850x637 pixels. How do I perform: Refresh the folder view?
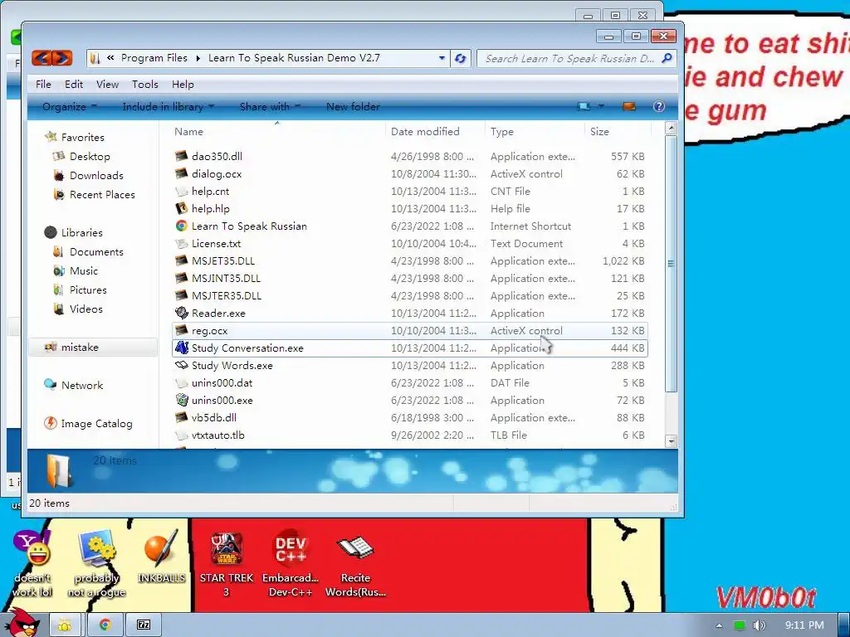click(x=460, y=58)
